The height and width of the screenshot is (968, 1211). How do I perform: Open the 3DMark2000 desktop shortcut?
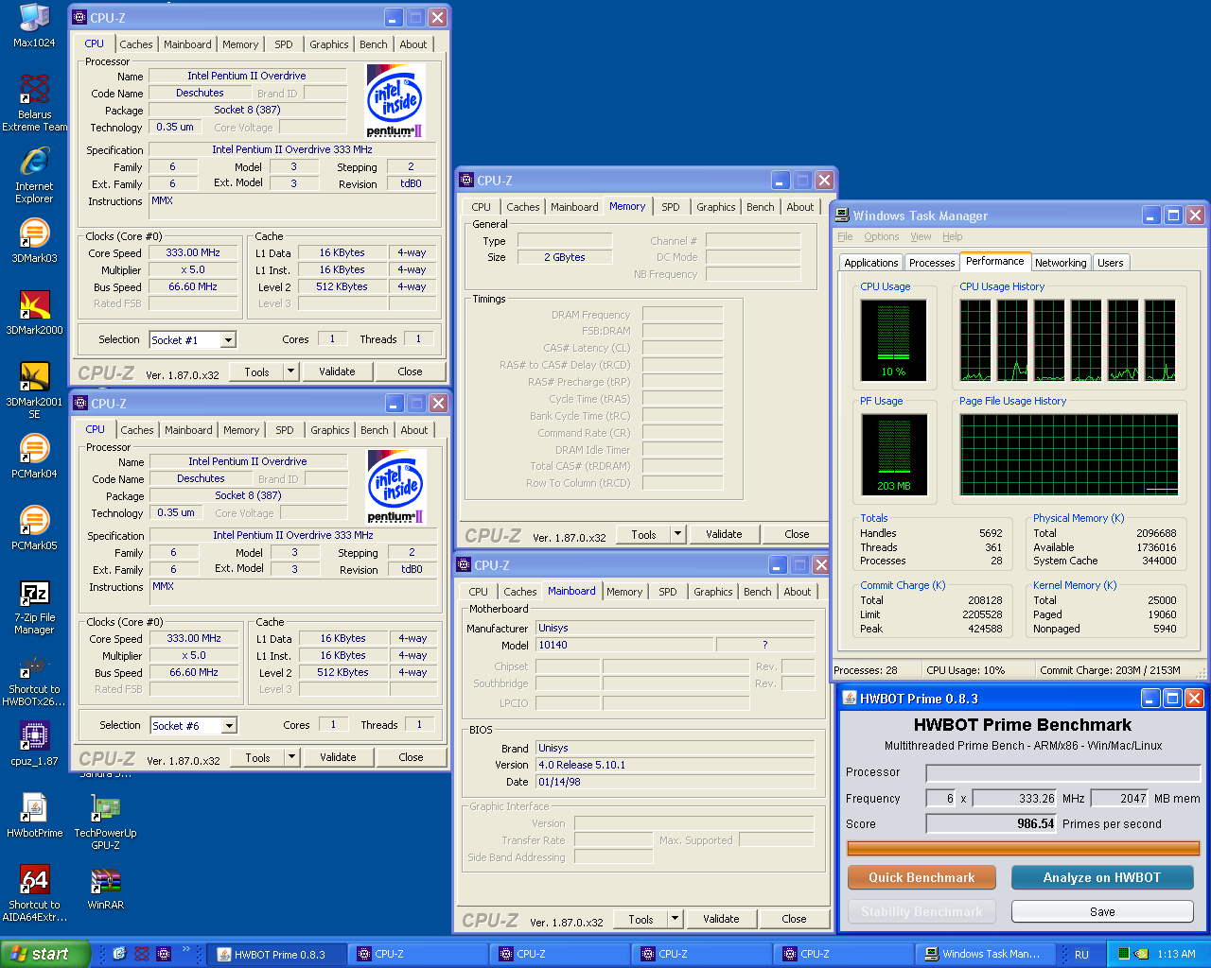[34, 312]
